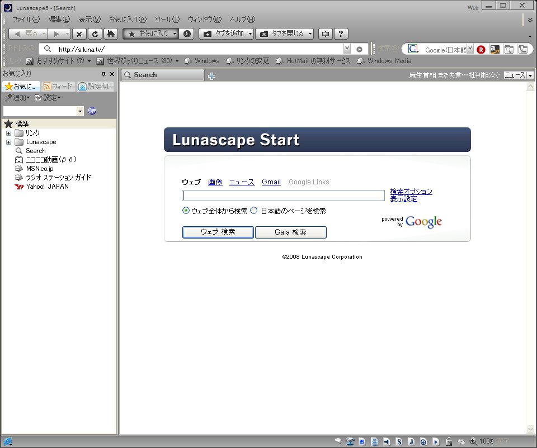The image size is (537, 448).
Task: Open the Google search engine dropdown
Action: pos(470,49)
